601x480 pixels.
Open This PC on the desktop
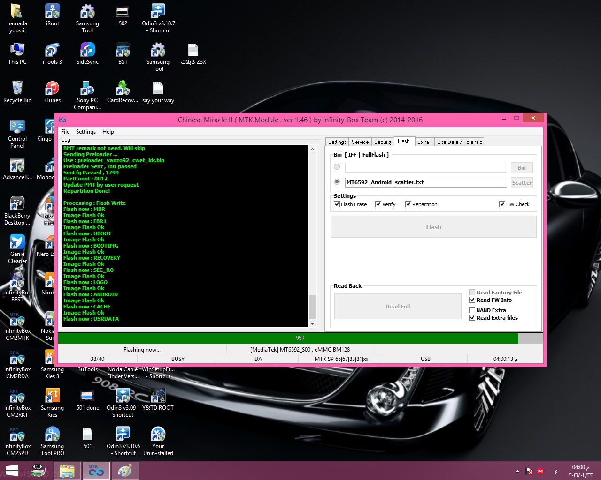click(17, 53)
